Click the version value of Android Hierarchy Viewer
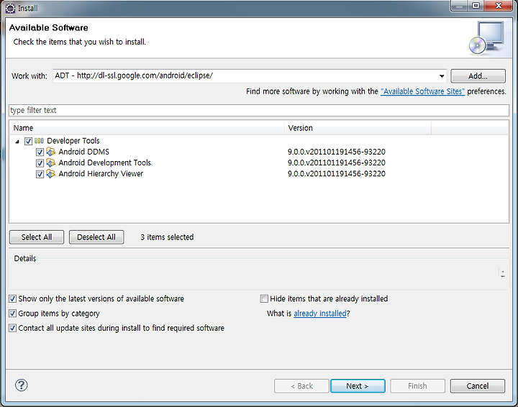 pos(336,173)
